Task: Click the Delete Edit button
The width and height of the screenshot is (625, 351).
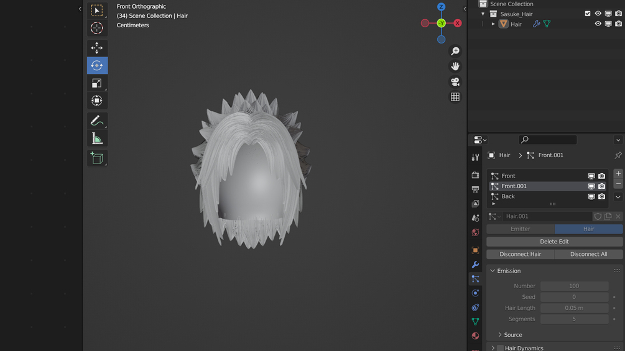Action: point(555,242)
